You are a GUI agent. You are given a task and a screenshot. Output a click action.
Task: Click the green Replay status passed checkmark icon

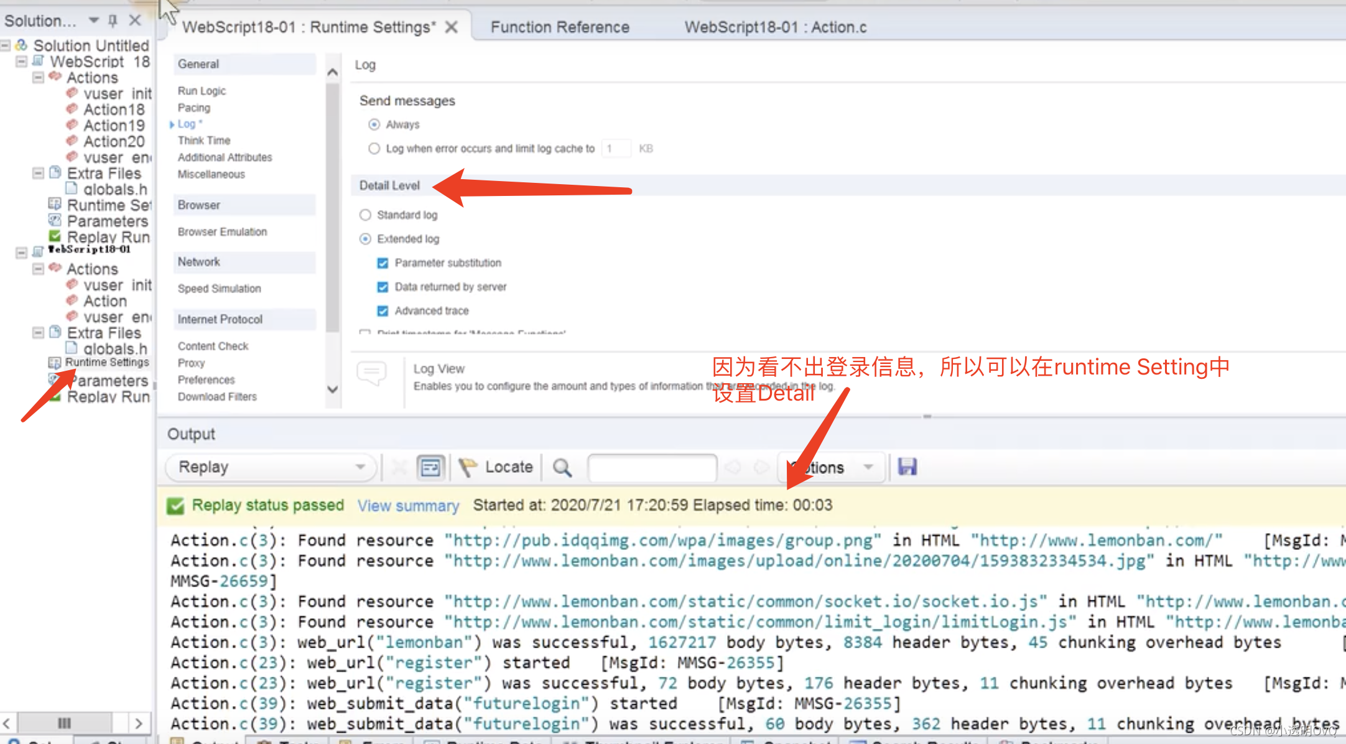coord(175,506)
